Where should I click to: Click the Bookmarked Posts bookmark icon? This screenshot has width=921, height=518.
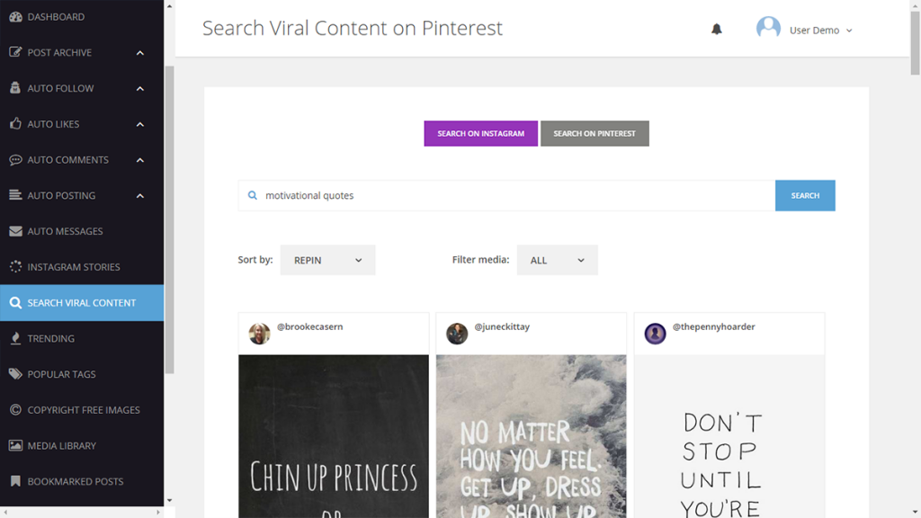coord(15,481)
